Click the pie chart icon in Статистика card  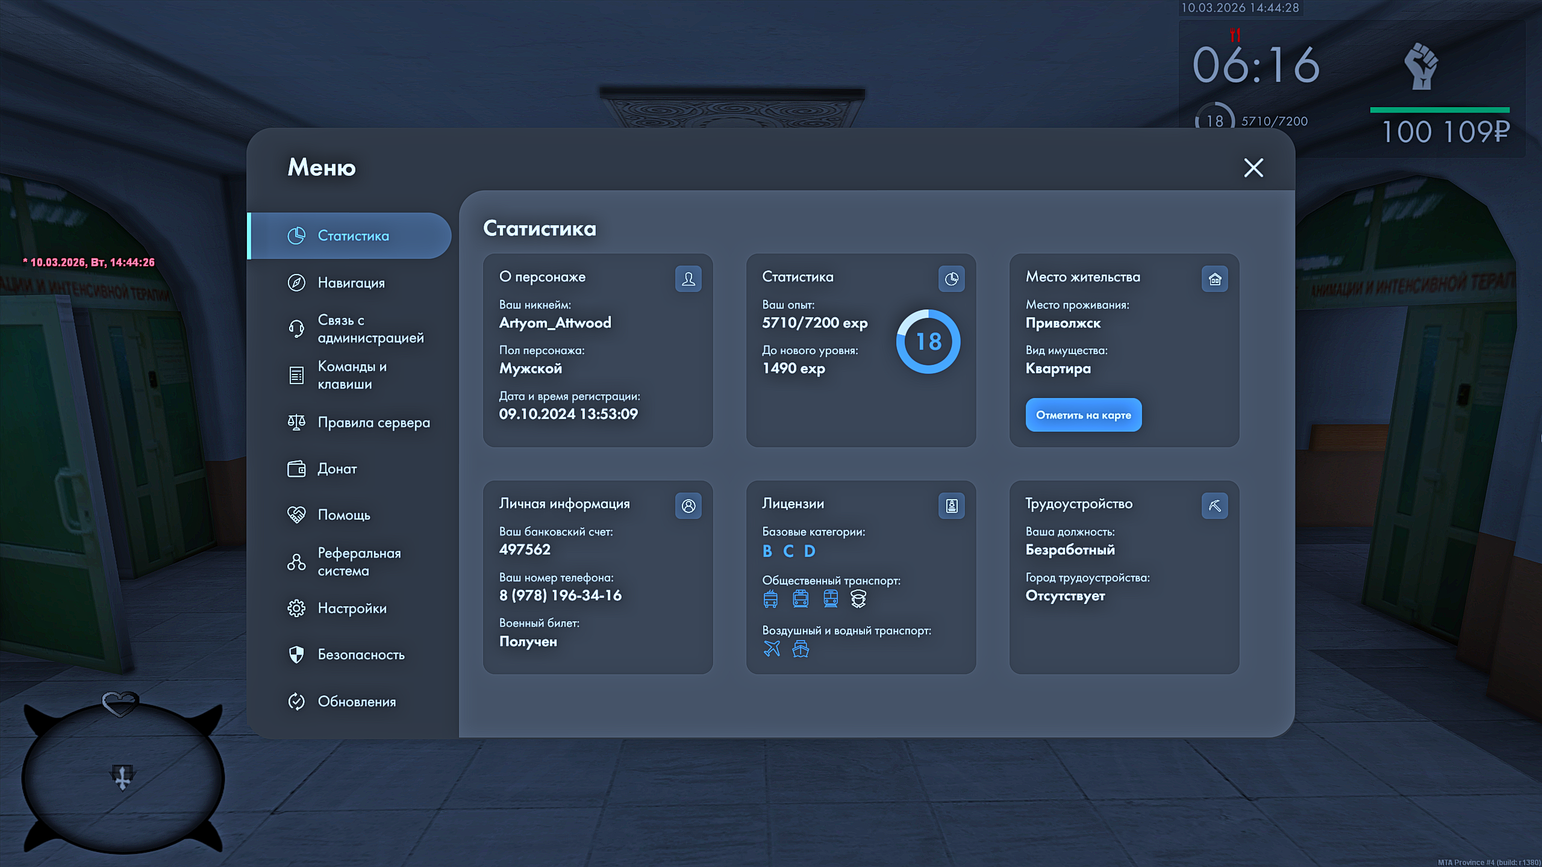pos(951,279)
